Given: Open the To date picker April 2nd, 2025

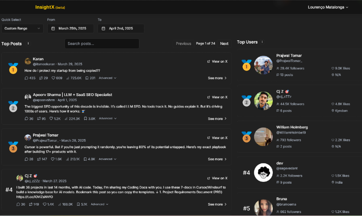Looking at the screenshot, I should tap(121, 29).
